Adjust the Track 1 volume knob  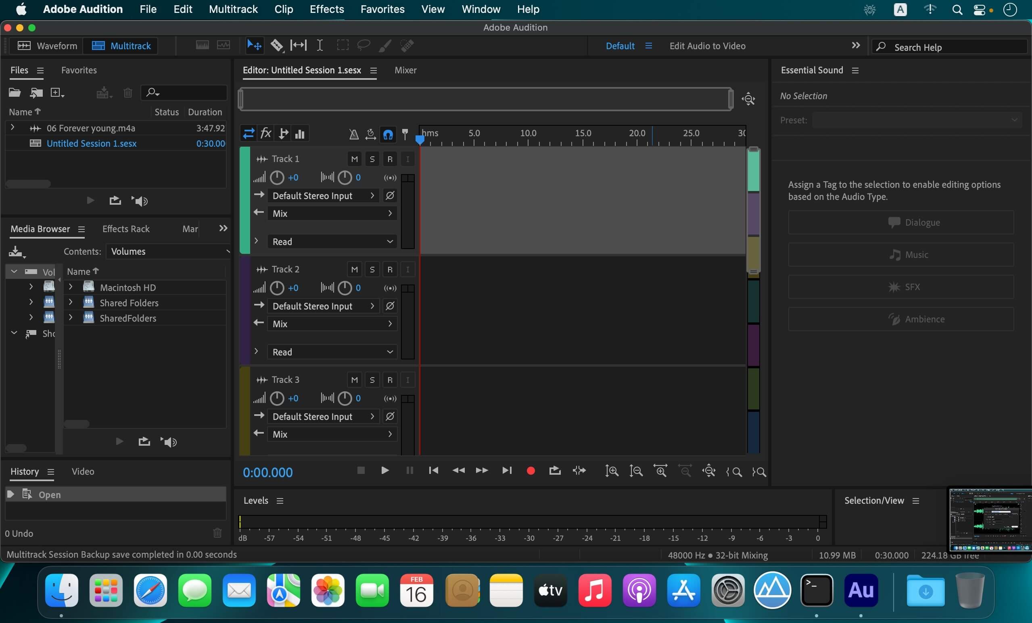277,177
